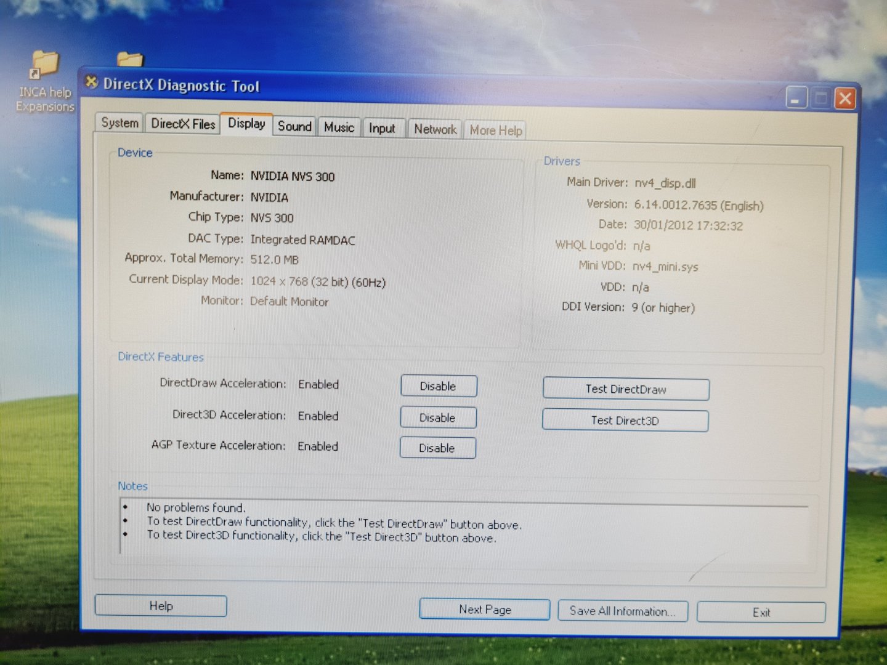Run the Test DirectDraw button
887x665 pixels.
[x=626, y=389]
